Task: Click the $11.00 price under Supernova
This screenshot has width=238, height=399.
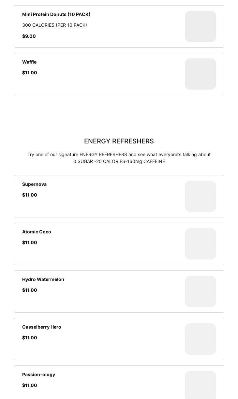Action: [30, 195]
